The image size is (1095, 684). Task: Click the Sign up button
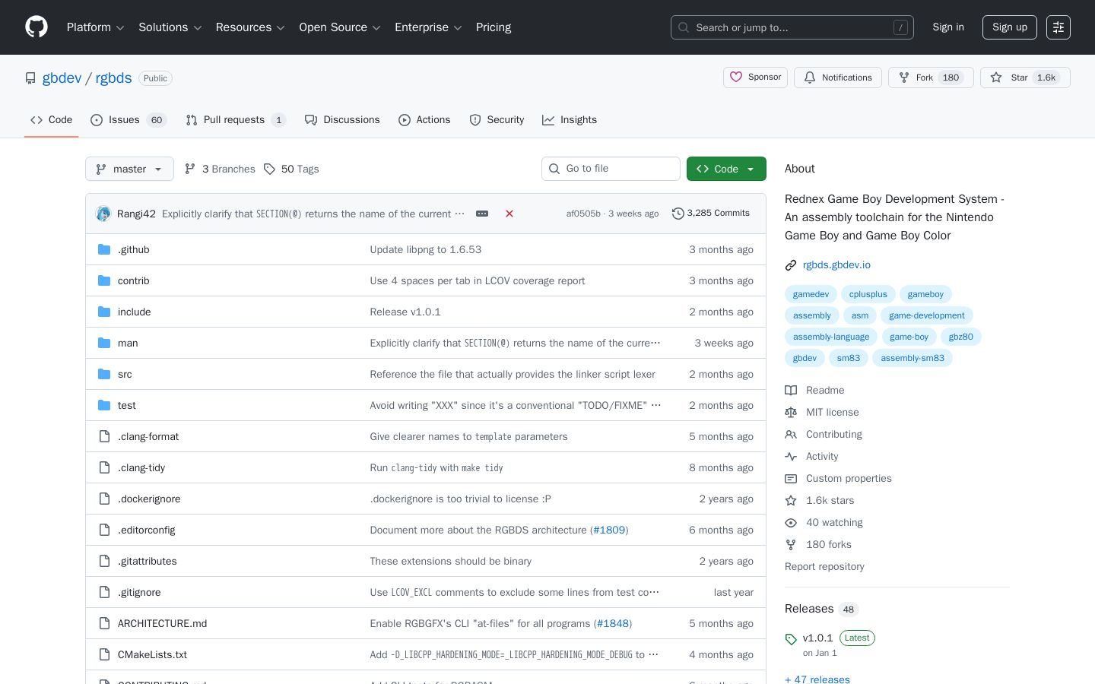[x=1010, y=27]
